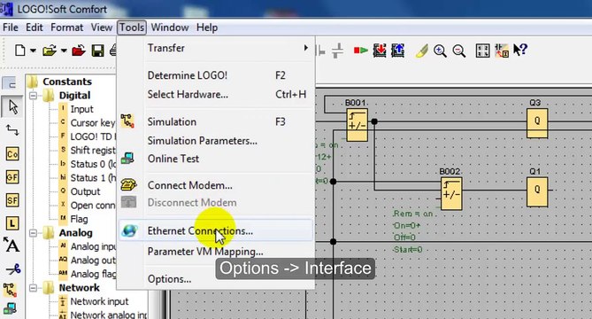This screenshot has height=319, width=592.
Task: Collapse the Analog tree folder
Action: tap(34, 233)
